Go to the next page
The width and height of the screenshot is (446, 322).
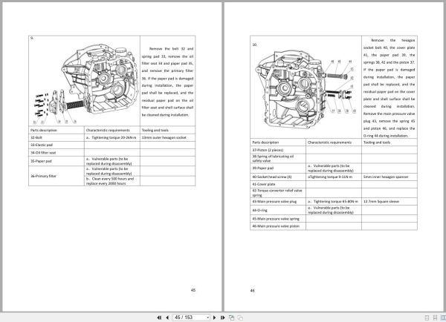point(215,318)
